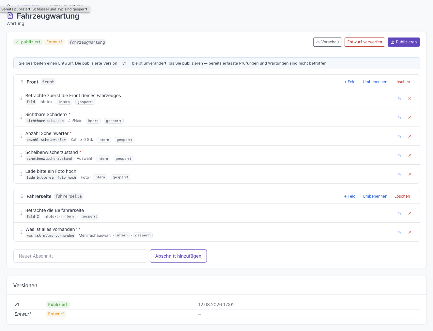This screenshot has height=331, width=433.
Task: Click the 'front' section key tag
Action: (48, 82)
